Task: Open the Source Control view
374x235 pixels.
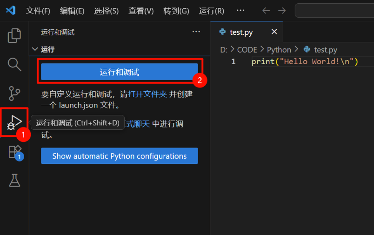Action: click(x=14, y=93)
